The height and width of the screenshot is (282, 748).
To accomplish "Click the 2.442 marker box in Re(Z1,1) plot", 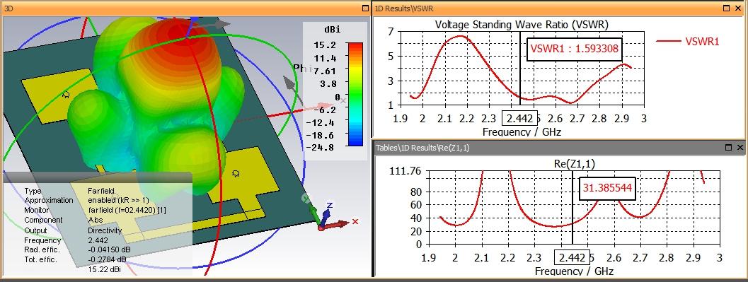I will coord(572,257).
